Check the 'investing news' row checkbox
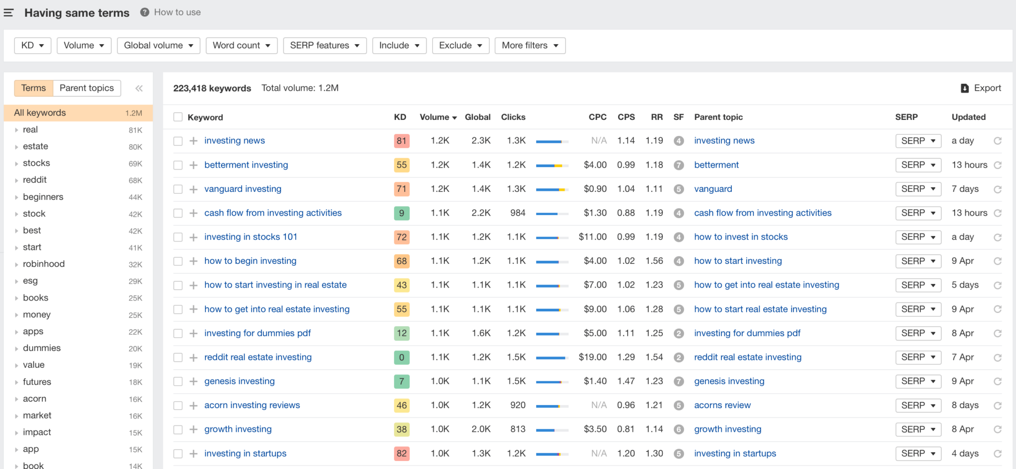The height and width of the screenshot is (469, 1016). click(178, 141)
